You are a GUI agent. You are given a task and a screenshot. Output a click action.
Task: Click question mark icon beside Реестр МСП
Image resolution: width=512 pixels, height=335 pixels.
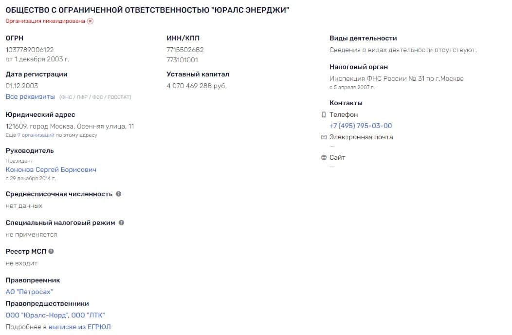tap(51, 251)
